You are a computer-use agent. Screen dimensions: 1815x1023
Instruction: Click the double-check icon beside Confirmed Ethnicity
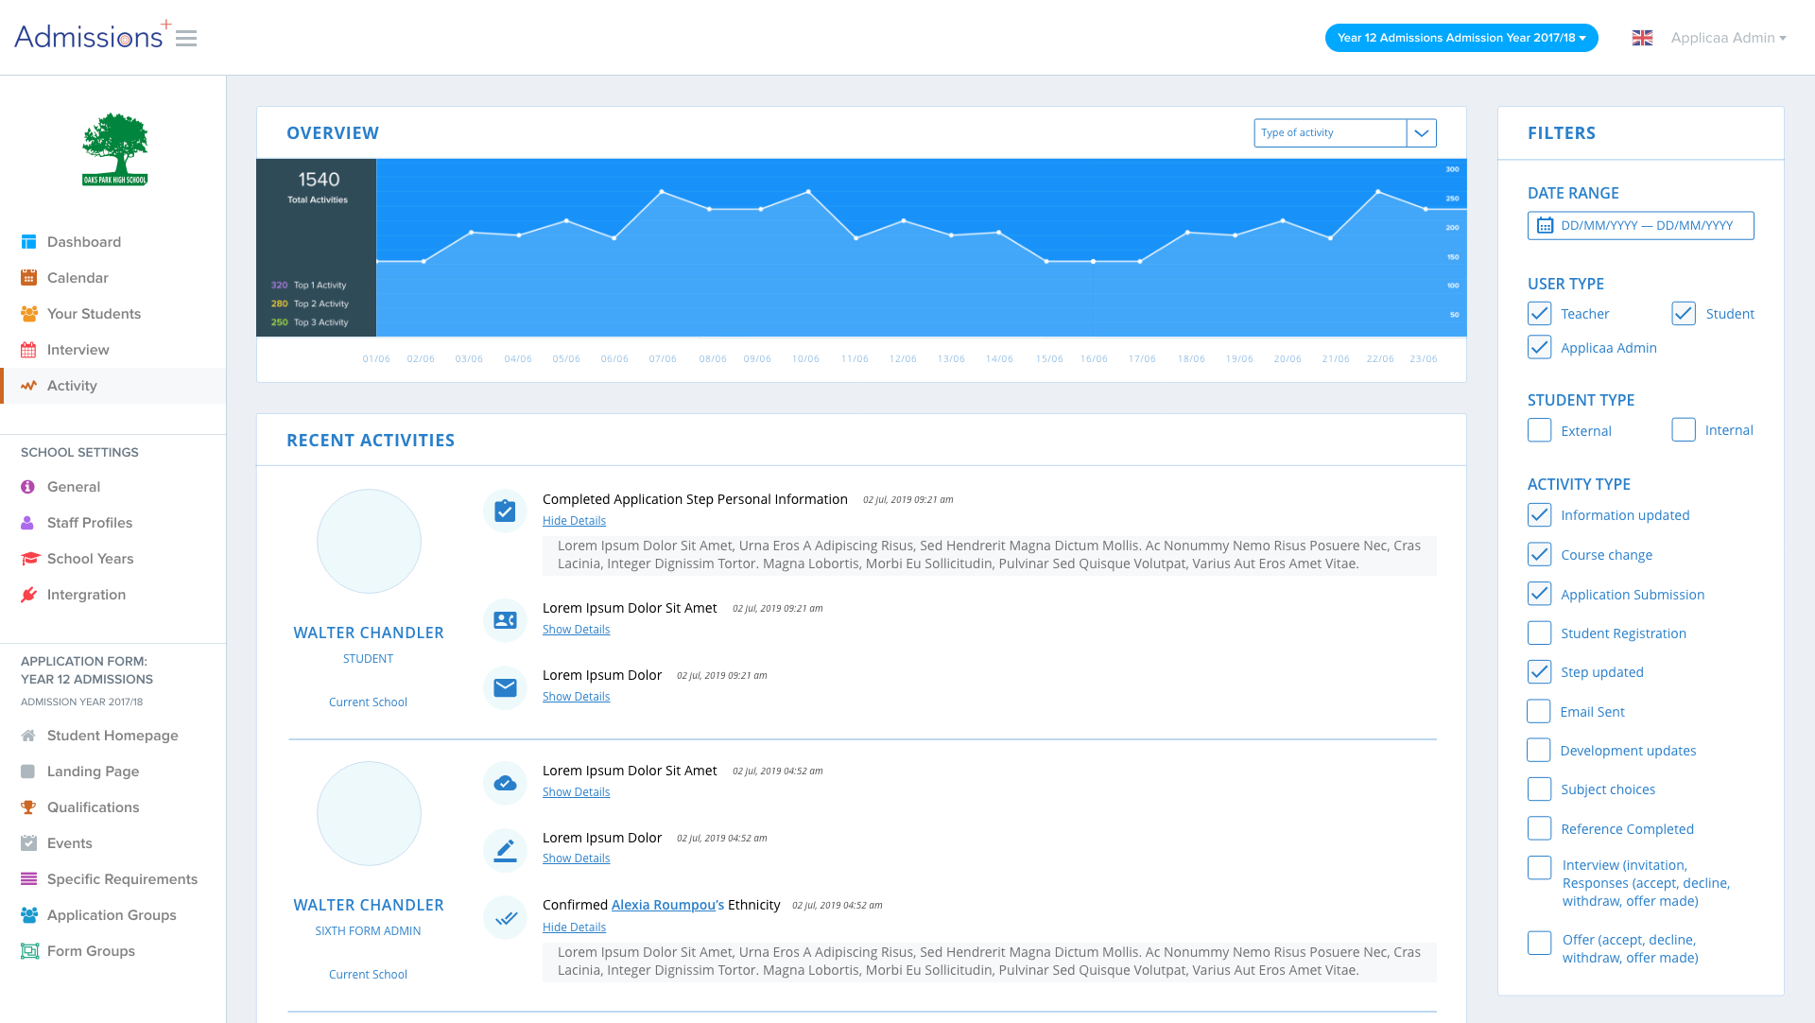point(505,917)
